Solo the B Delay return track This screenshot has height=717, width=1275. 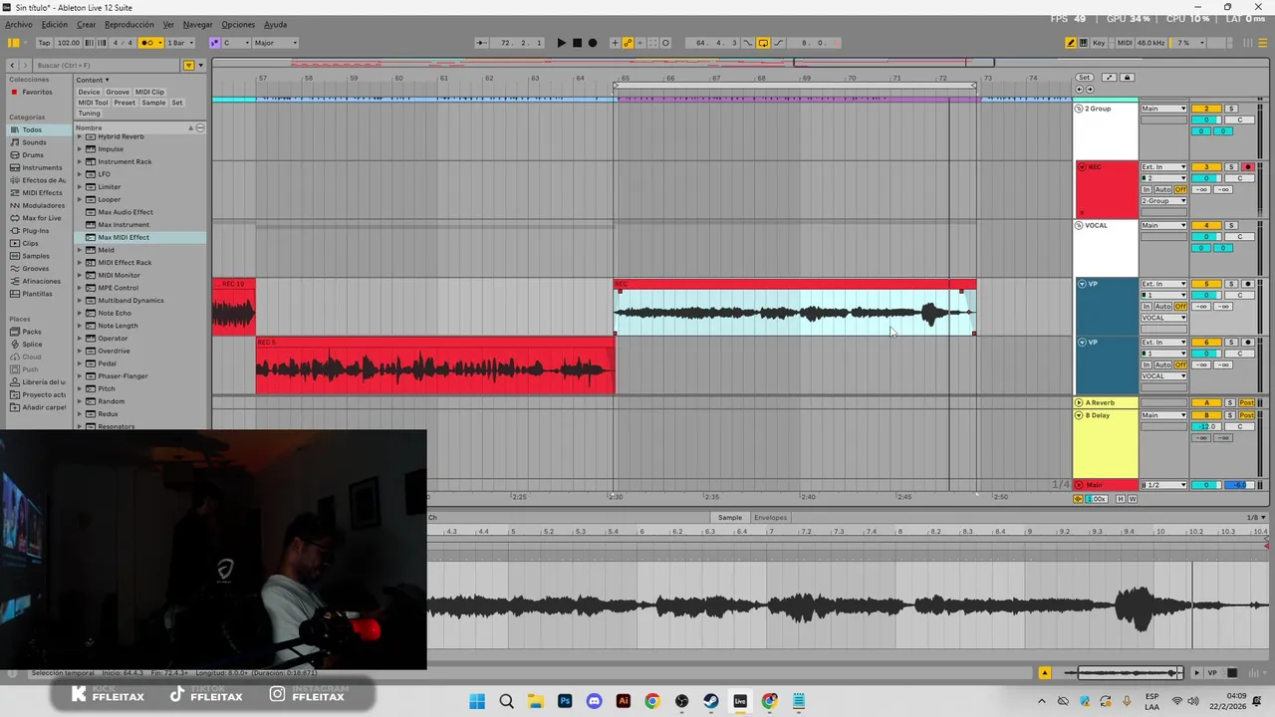click(x=1231, y=415)
